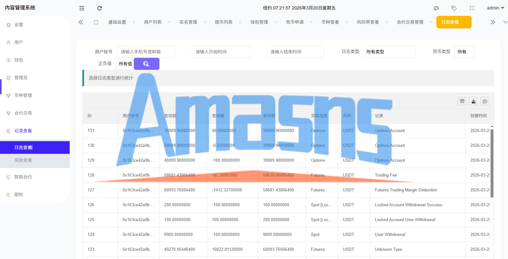Switch to the 充币申请 tab
The image size is (508, 259).
tap(295, 22)
